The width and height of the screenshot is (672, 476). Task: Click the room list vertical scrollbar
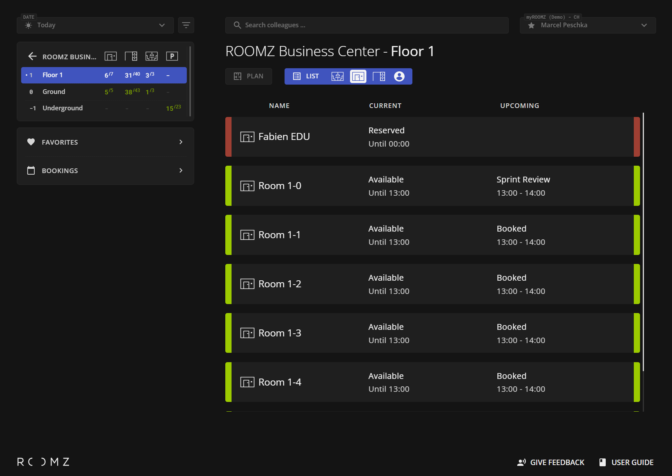click(643, 242)
